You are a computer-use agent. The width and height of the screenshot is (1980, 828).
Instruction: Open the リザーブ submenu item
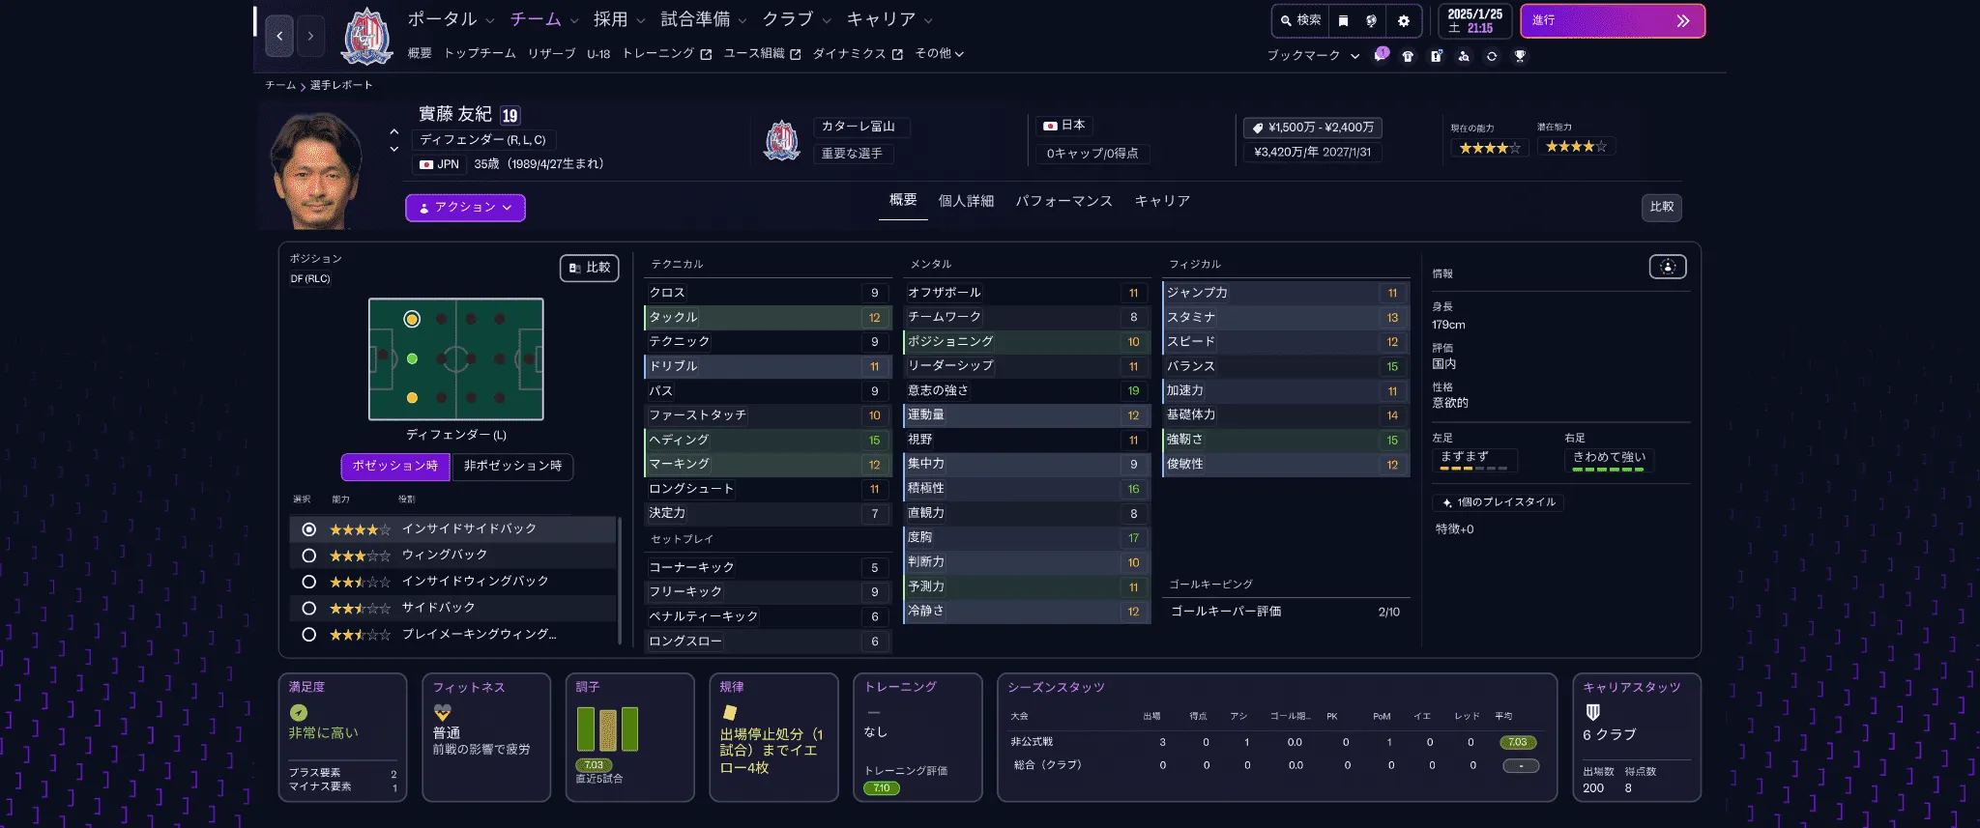(x=551, y=54)
